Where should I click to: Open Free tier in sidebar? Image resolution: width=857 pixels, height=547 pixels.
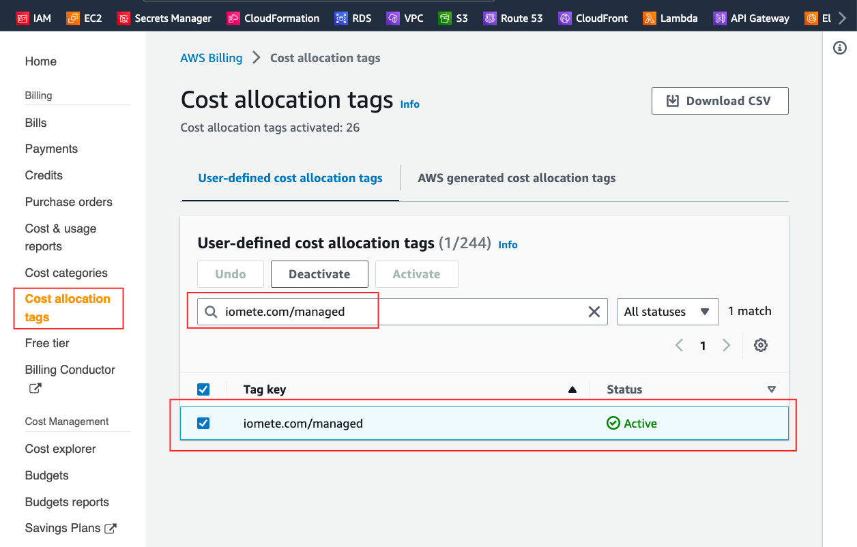pyautogui.click(x=47, y=343)
